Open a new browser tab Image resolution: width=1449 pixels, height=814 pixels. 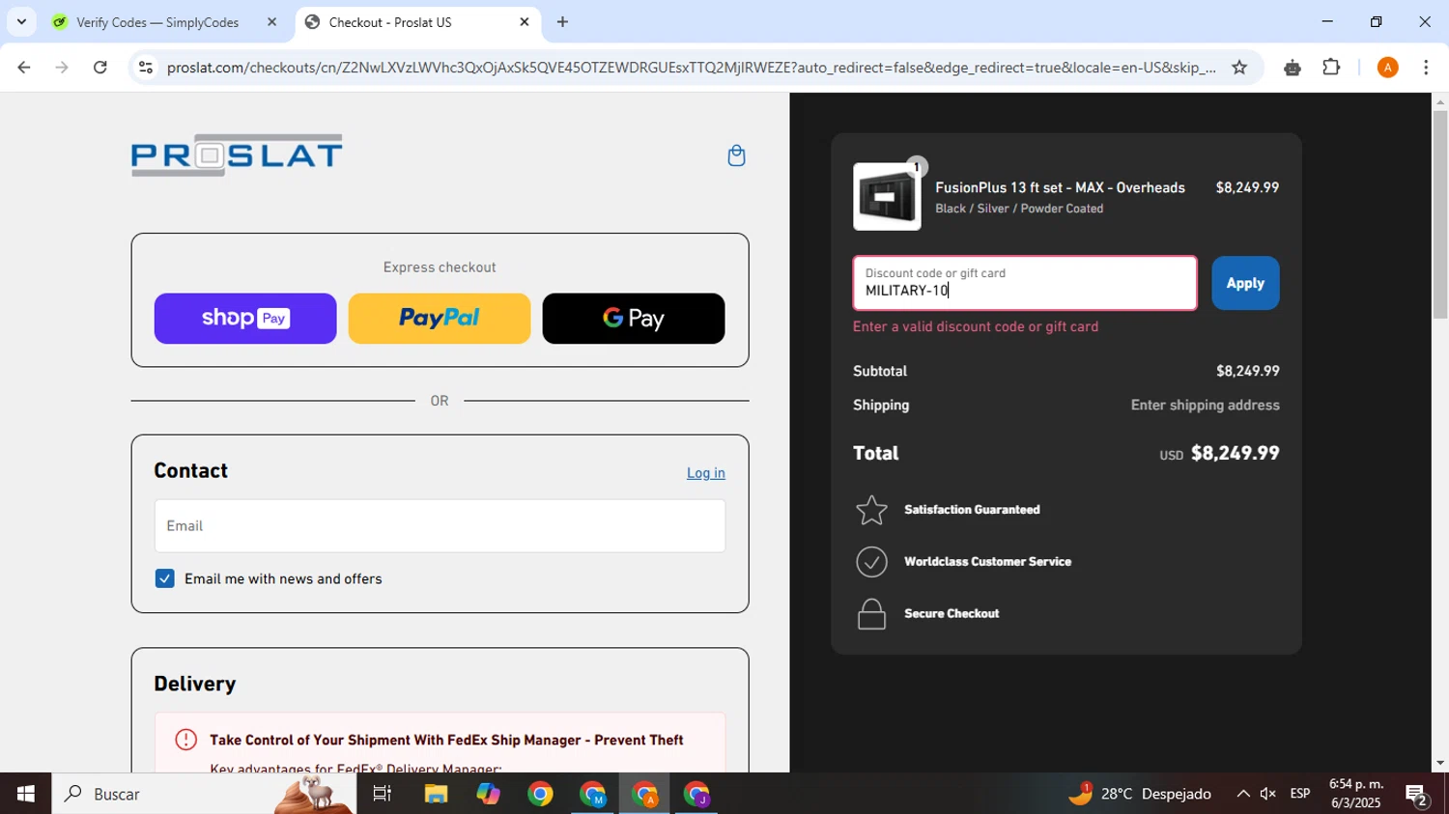coord(562,21)
